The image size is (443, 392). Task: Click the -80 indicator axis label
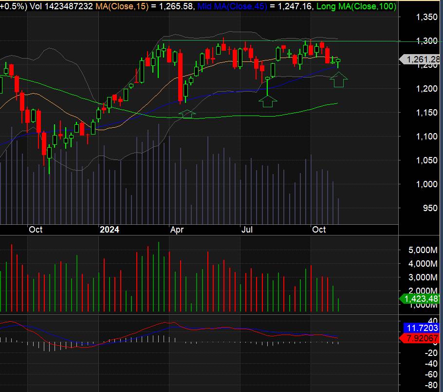click(431, 385)
